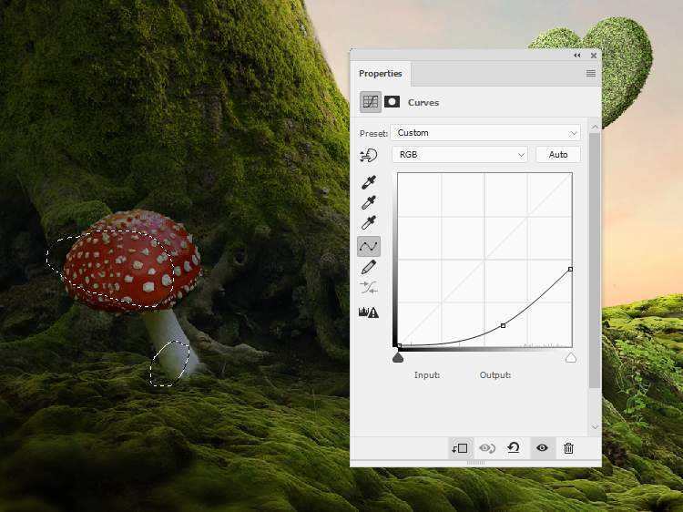Viewport: 683px width, 512px height.
Task: Toggle clip to layer button
Action: [459, 448]
